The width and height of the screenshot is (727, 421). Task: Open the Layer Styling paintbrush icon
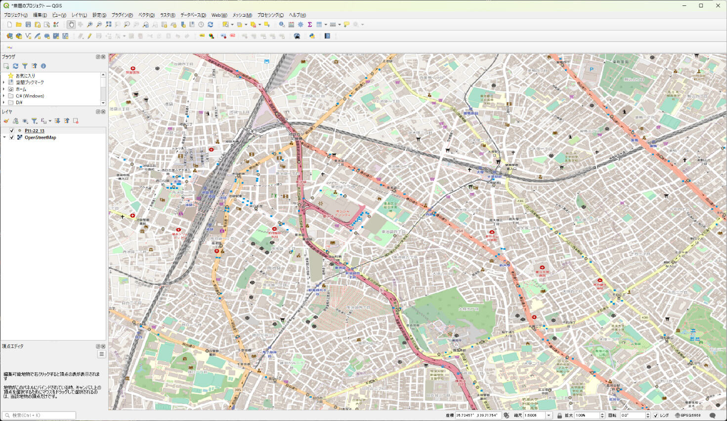(6, 121)
